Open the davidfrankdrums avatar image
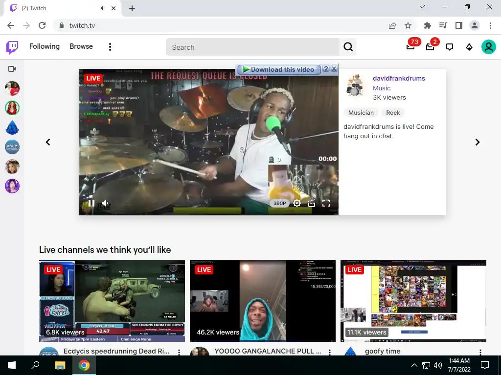 tap(355, 85)
